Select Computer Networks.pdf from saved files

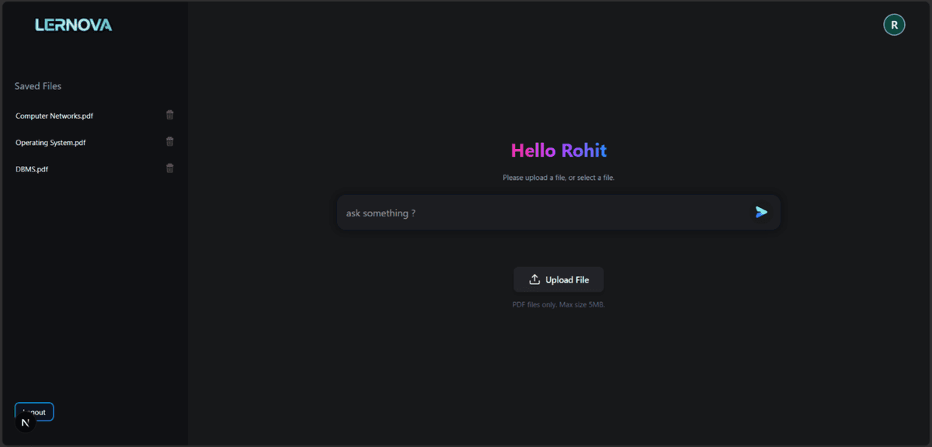tap(54, 116)
